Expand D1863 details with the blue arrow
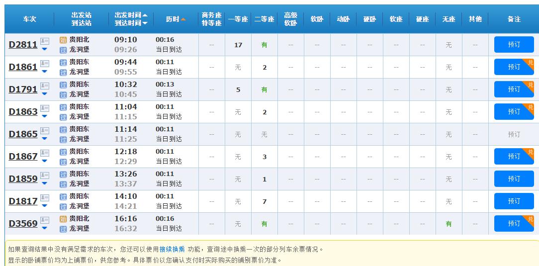 point(44,116)
